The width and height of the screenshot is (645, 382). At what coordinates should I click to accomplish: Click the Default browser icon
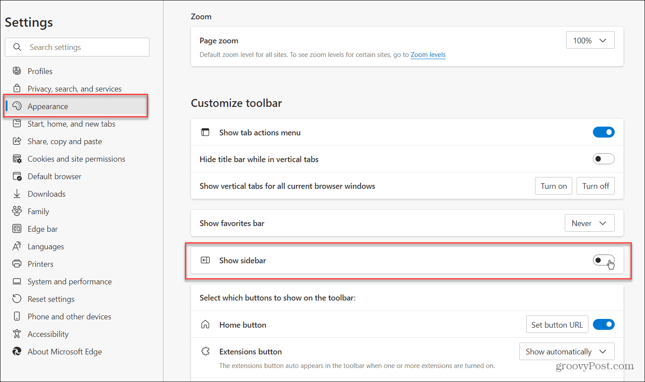[x=17, y=176]
